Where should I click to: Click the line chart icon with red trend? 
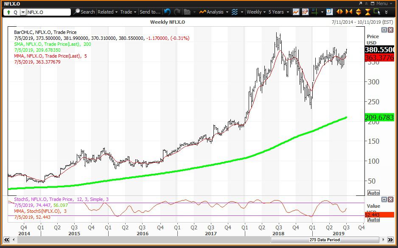[x=296, y=12]
